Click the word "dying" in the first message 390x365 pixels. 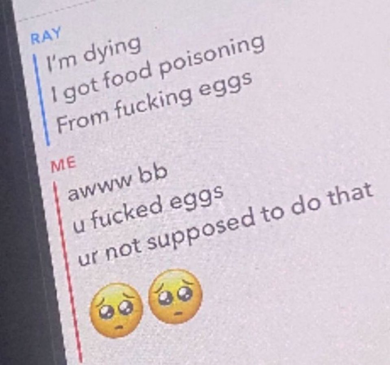(x=113, y=49)
